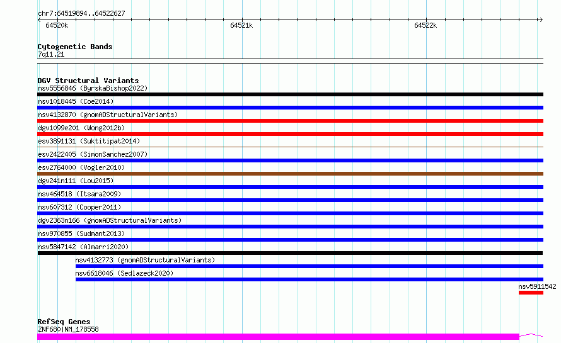Click the blue dgv241n111 variant bar
This screenshot has width=561, height=343.
(x=290, y=187)
